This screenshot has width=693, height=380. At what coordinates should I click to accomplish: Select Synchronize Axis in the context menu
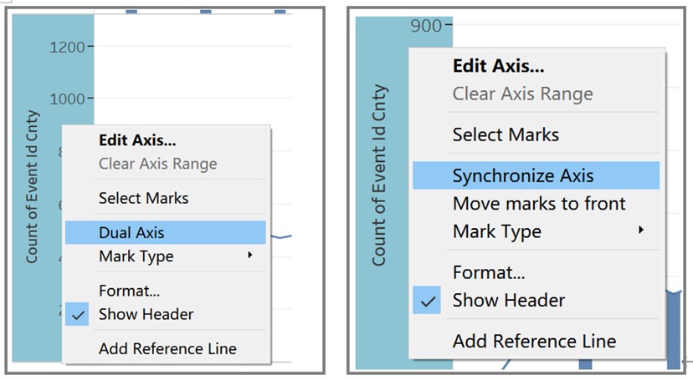pos(523,176)
